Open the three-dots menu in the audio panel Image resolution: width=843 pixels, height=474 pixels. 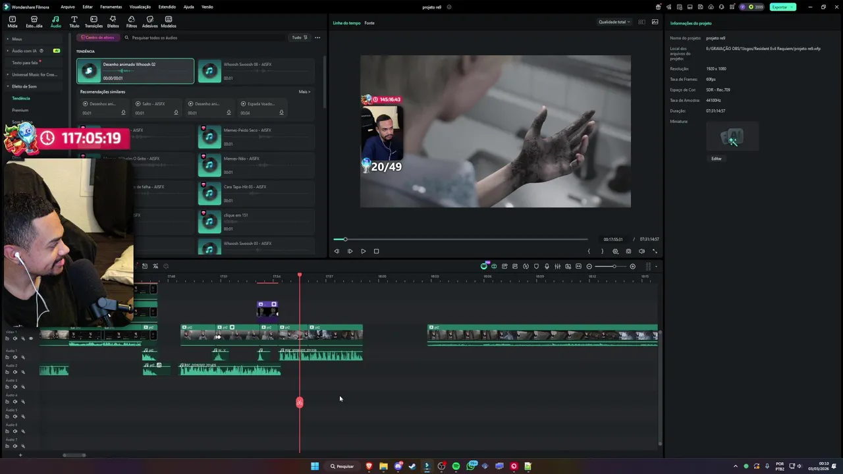[317, 38]
